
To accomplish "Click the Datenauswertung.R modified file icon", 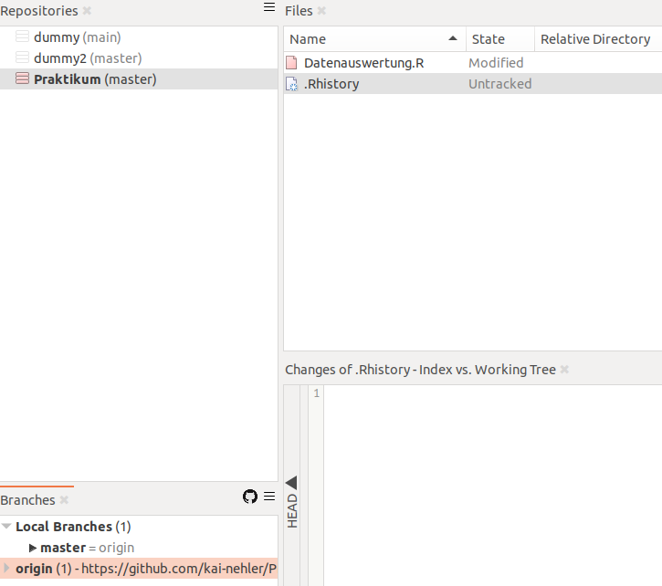I will 292,63.
